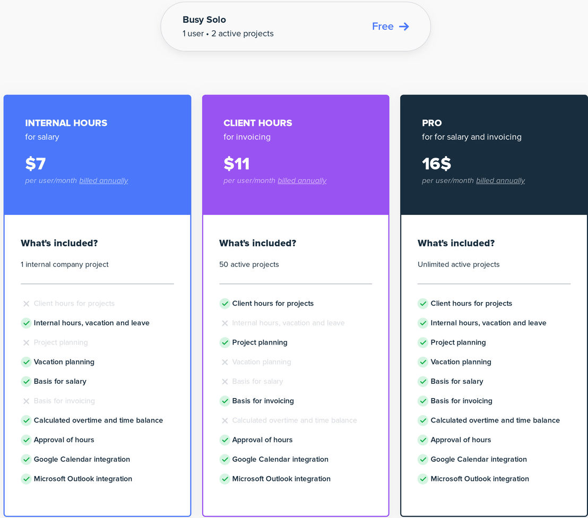
Task: Click checkmark beside Client hours in Client Hours plan
Action: click(224, 304)
